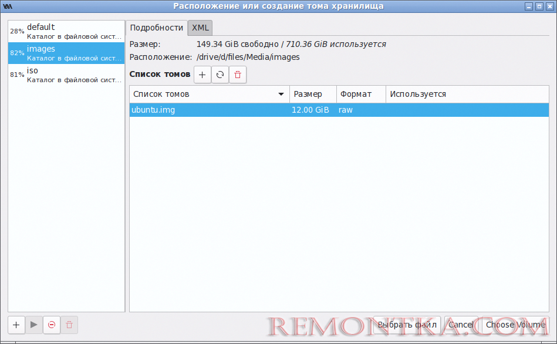Open the Подробности tab
The width and height of the screenshot is (557, 344).
(156, 28)
